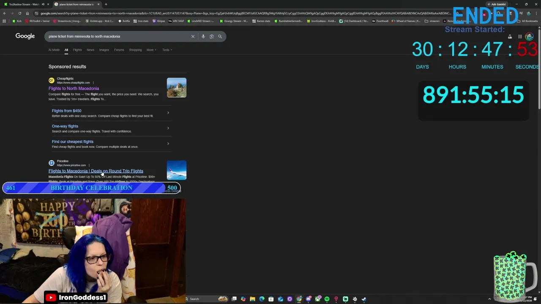Switch to the Shopping search tab
Image resolution: width=541 pixels, height=304 pixels.
point(135,50)
